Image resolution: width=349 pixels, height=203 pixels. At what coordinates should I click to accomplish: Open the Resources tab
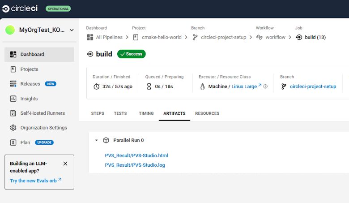click(x=207, y=113)
